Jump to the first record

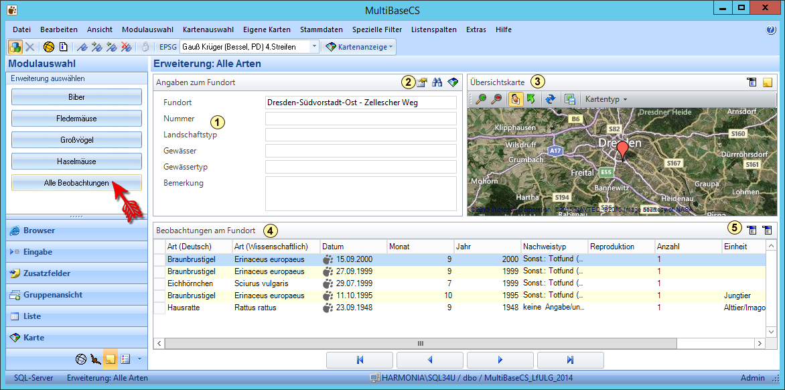(x=360, y=359)
